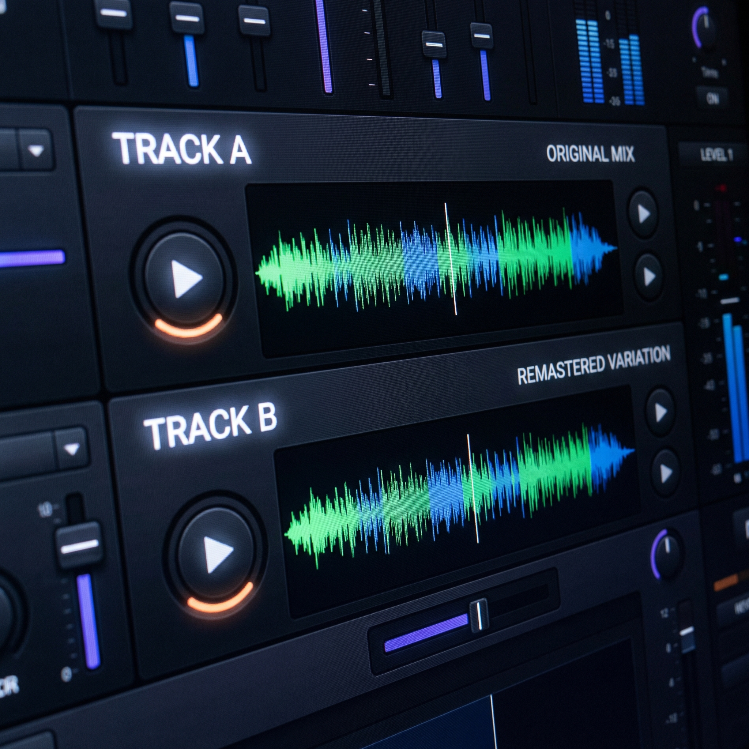Click the top mixer fader left of the blue meters
The image size is (749, 749).
click(482, 36)
